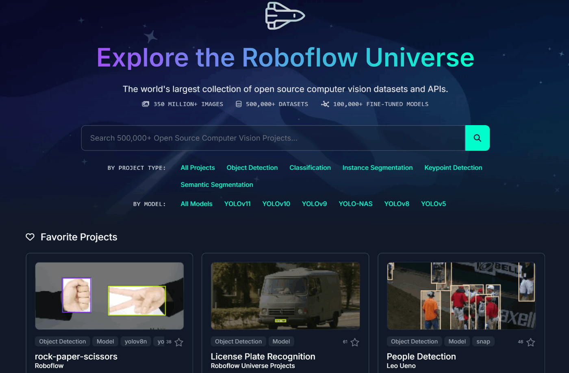Click the Leo Ueno author name
This screenshot has height=373, width=569.
401,366
